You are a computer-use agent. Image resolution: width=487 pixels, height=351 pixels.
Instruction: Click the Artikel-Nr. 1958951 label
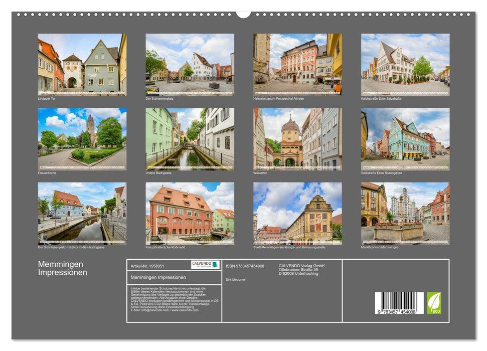pos(147,266)
